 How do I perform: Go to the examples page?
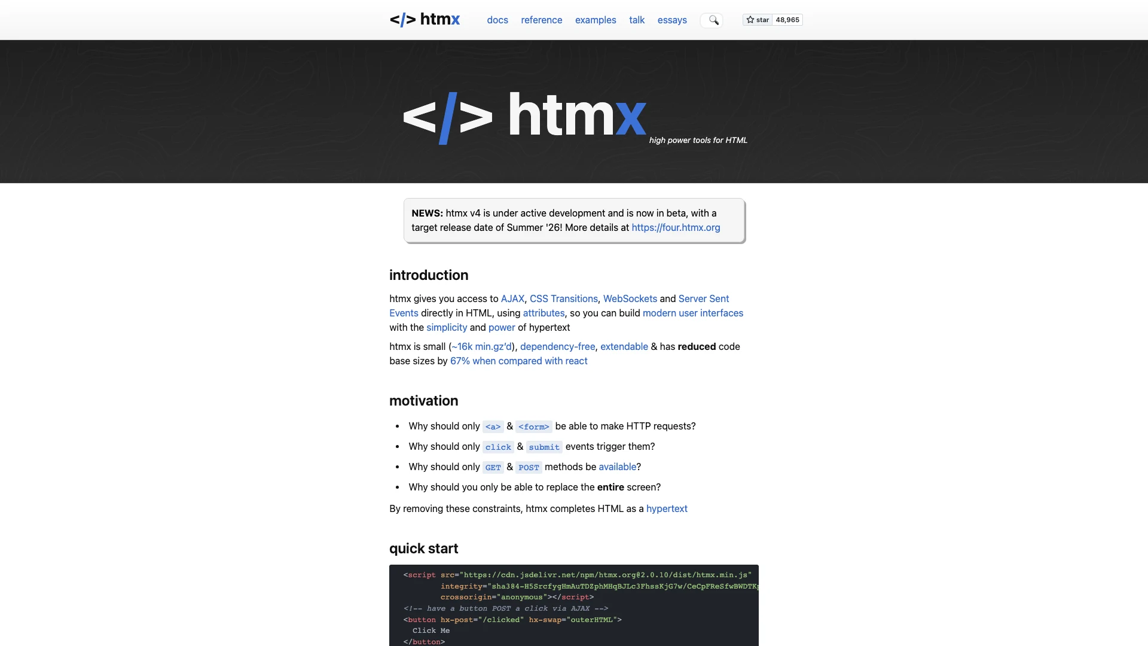(x=596, y=20)
